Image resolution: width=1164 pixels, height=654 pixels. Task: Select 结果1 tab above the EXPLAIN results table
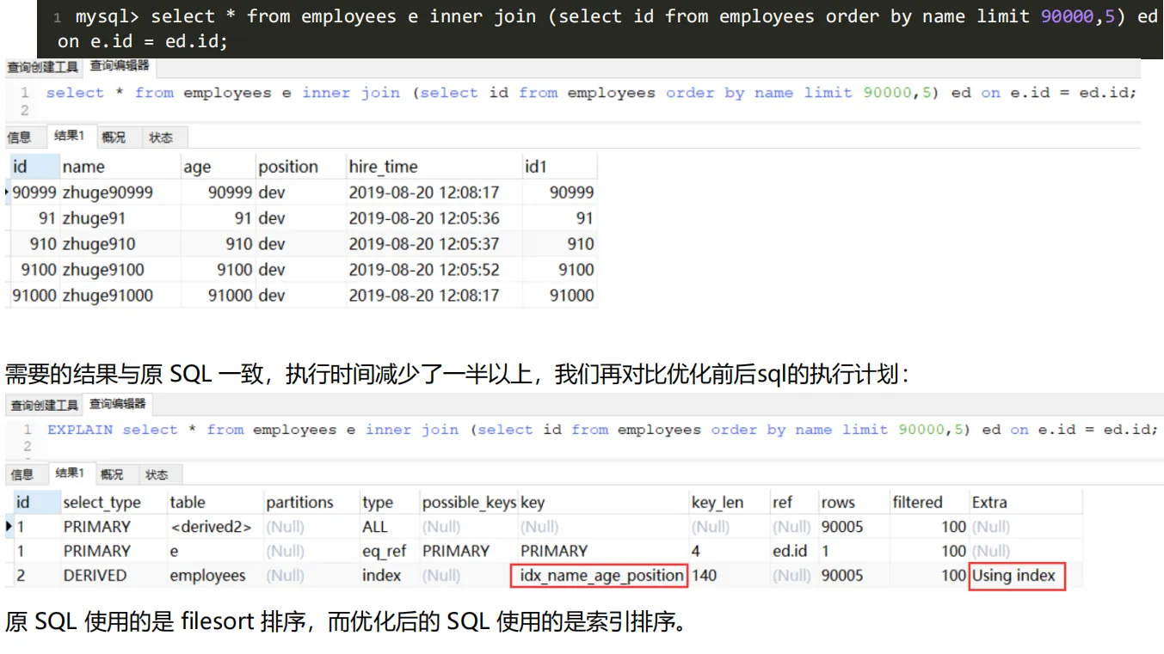point(71,474)
